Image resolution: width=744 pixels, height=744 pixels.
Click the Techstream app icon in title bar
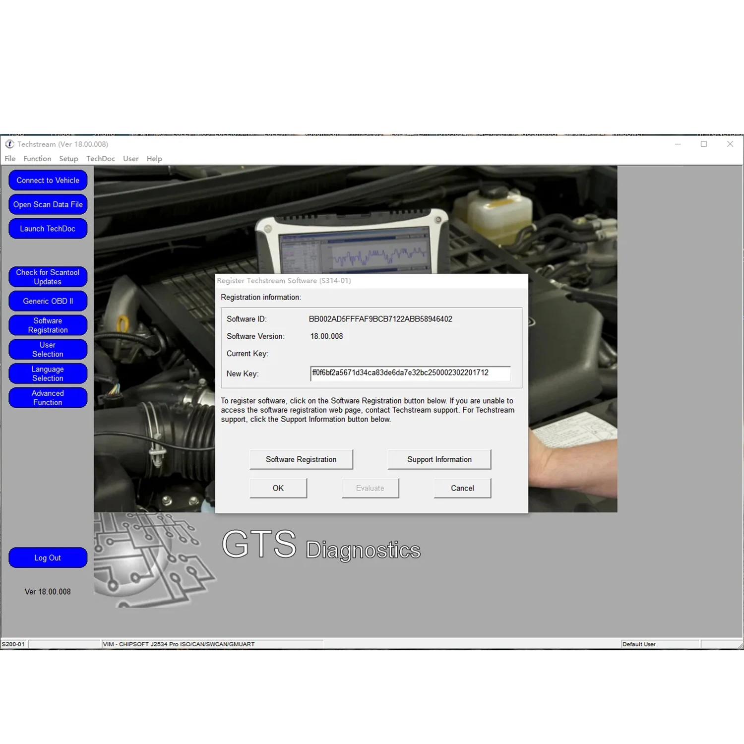(x=9, y=144)
